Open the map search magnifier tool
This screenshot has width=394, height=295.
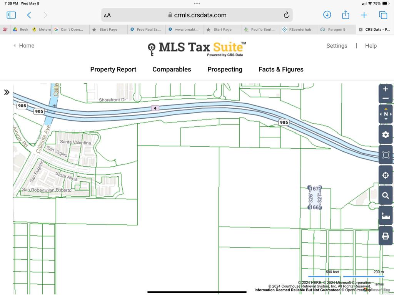pos(386,196)
